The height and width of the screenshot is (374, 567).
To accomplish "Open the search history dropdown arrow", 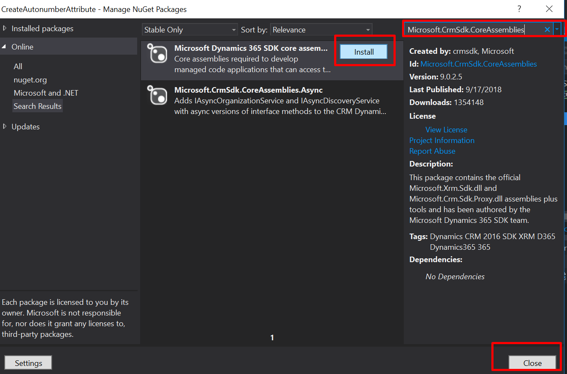I will (x=557, y=30).
